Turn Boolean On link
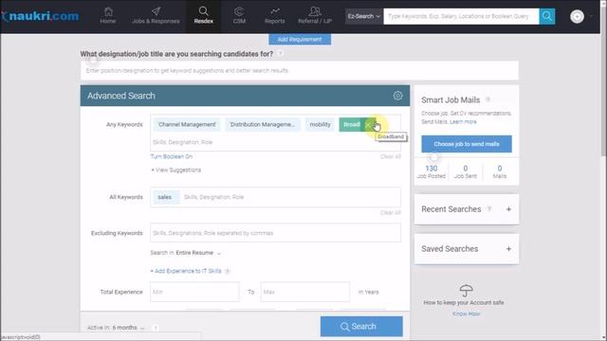 (x=172, y=156)
